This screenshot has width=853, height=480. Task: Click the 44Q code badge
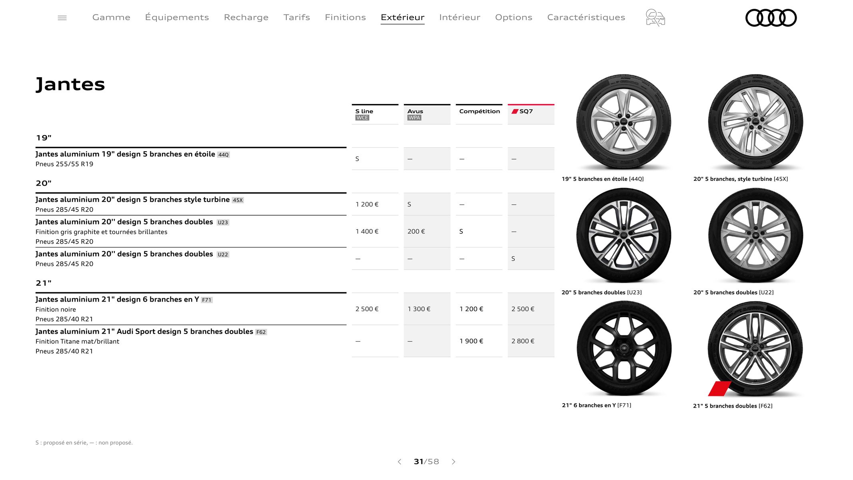pyautogui.click(x=224, y=155)
